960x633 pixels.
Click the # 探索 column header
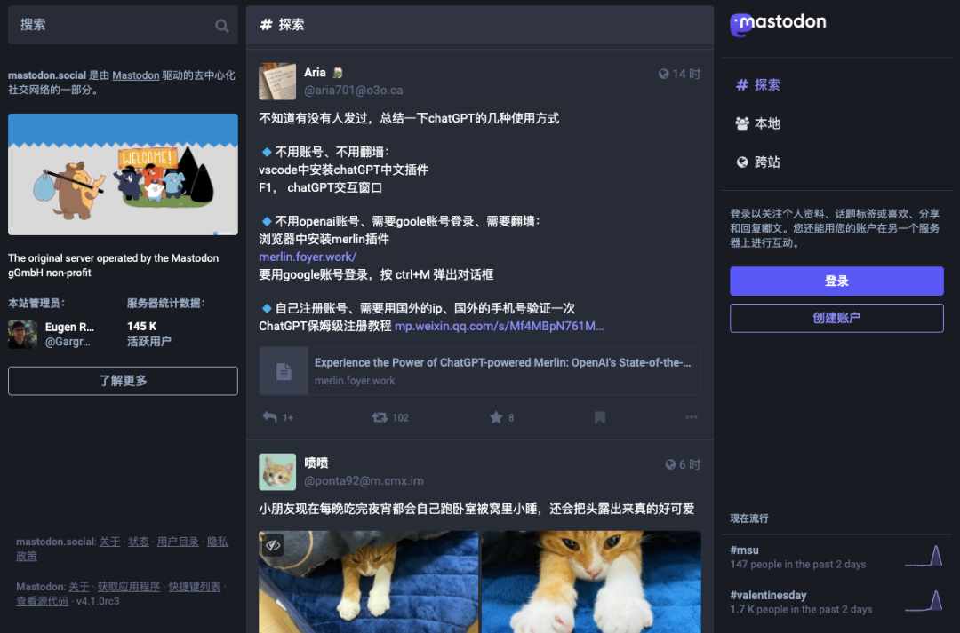479,25
